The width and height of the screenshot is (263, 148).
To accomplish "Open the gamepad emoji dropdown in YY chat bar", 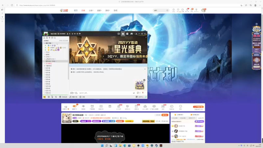I will (x=72, y=93).
